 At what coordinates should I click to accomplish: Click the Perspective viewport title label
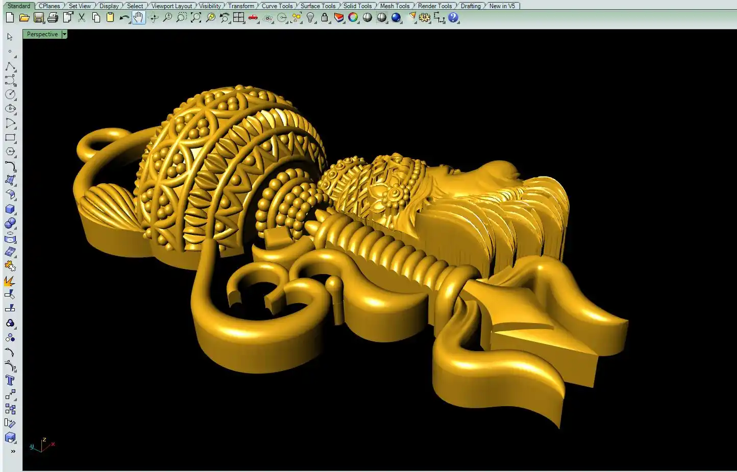click(42, 34)
